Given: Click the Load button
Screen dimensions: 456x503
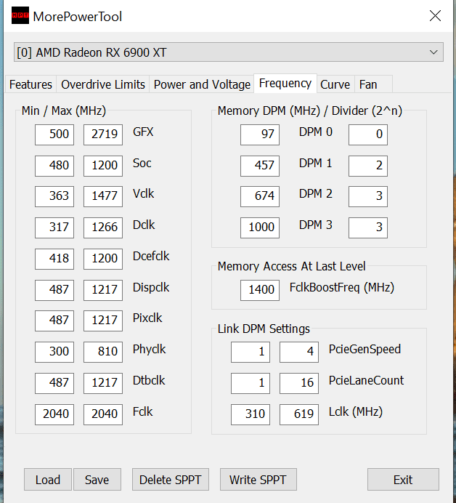Looking at the screenshot, I should [x=48, y=480].
